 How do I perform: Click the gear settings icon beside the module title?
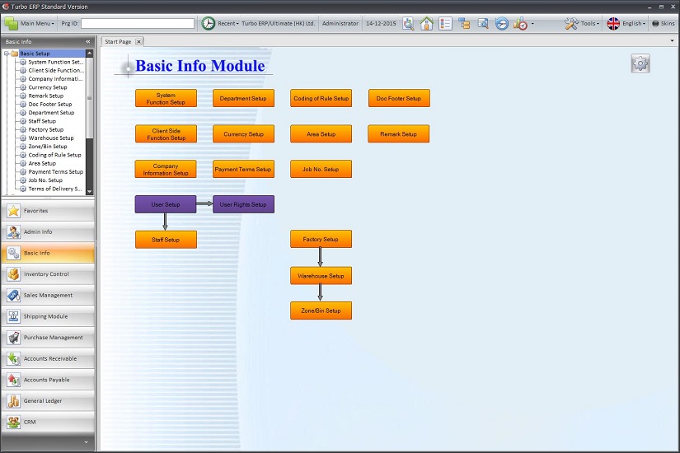click(640, 63)
